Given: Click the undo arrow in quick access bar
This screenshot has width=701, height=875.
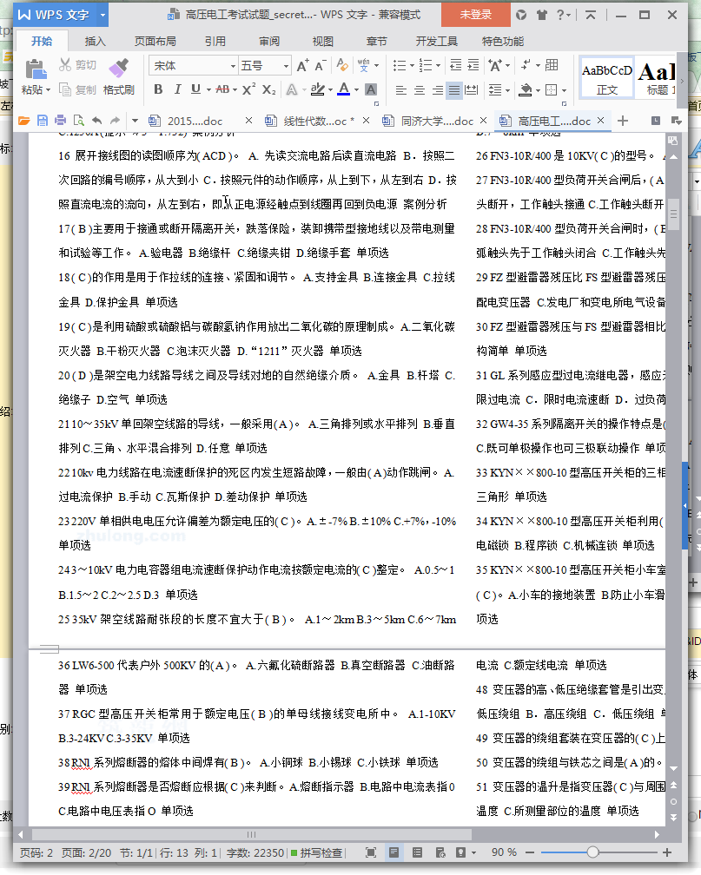Looking at the screenshot, I should (96, 121).
